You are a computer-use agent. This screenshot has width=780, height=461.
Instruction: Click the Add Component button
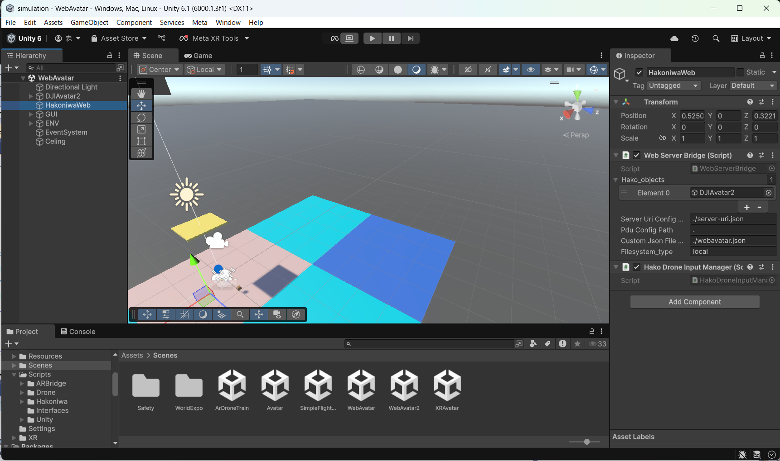point(694,302)
